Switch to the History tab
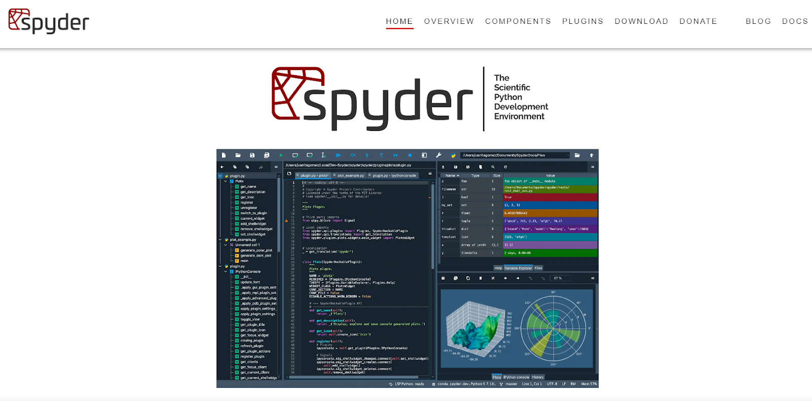812x401 pixels. 538,377
